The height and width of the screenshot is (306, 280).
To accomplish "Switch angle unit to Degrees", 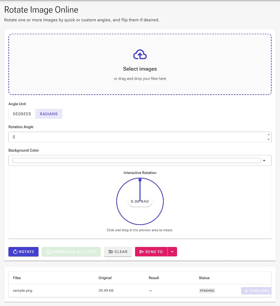I will 22,114.
